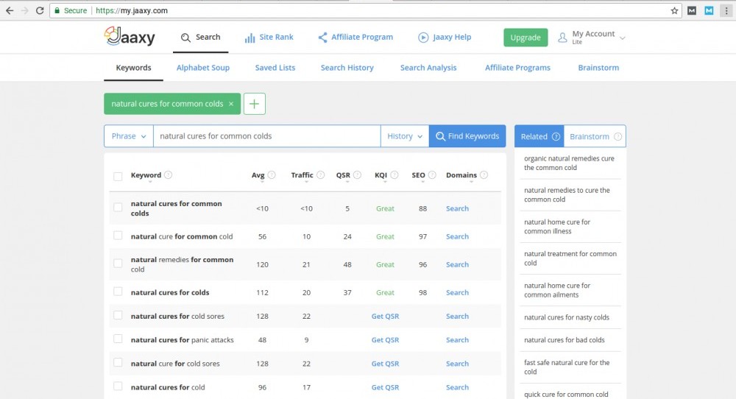Click the keyword search input field
The width and height of the screenshot is (736, 399).
pos(266,136)
